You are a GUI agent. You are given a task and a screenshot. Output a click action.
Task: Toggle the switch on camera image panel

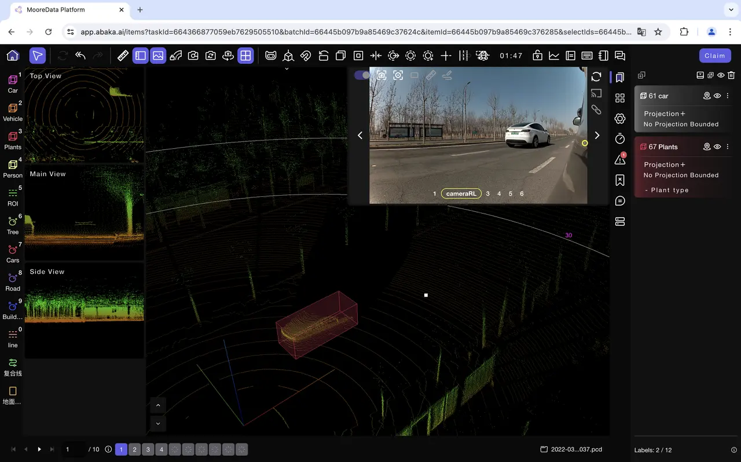click(x=362, y=75)
